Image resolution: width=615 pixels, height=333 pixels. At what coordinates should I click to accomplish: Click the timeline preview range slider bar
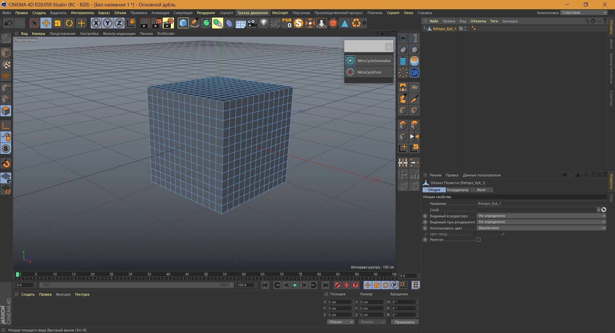136,285
